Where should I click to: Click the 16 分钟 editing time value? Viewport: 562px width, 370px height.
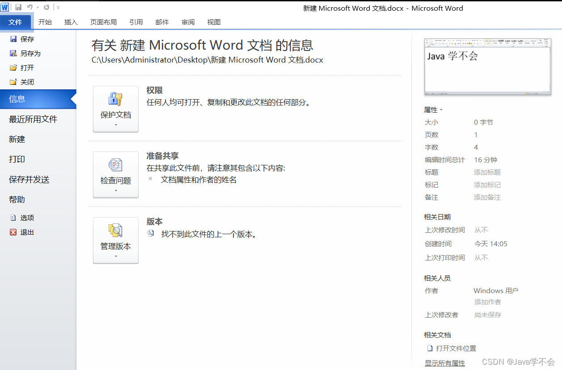[x=486, y=160]
